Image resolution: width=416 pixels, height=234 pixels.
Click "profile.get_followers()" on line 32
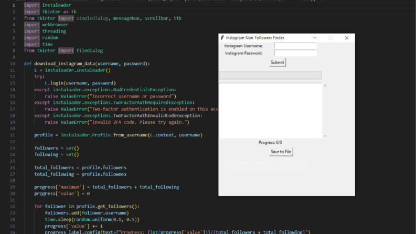pos(106,206)
